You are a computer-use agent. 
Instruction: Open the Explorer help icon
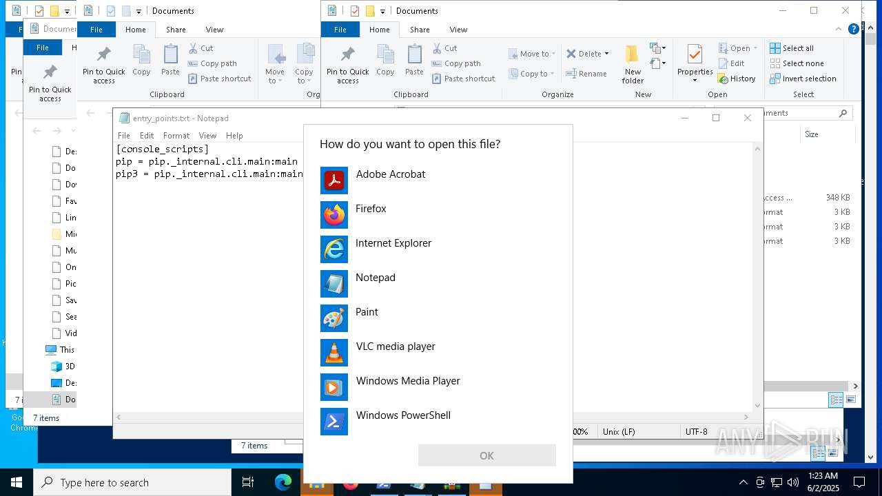click(x=854, y=29)
